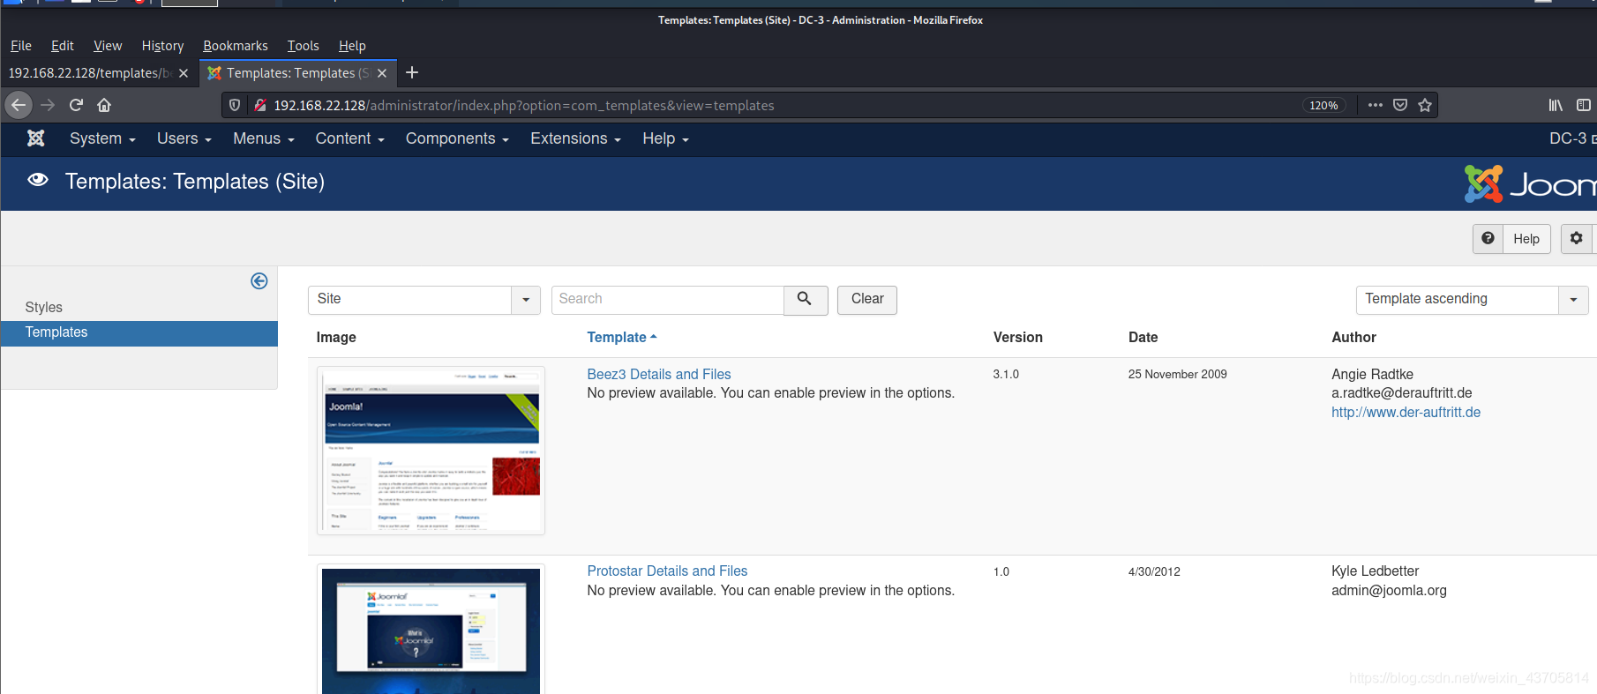Screen dimensions: 1597x694
Task: Click the browser URL address bar
Action: pyautogui.click(x=785, y=105)
